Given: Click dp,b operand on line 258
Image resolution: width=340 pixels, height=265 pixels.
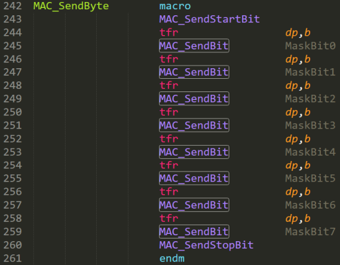Looking at the screenshot, I should pos(298,219).
